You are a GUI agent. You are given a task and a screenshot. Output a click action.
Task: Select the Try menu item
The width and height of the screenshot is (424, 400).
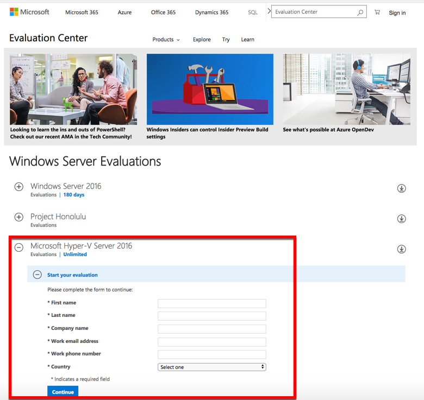(x=226, y=40)
